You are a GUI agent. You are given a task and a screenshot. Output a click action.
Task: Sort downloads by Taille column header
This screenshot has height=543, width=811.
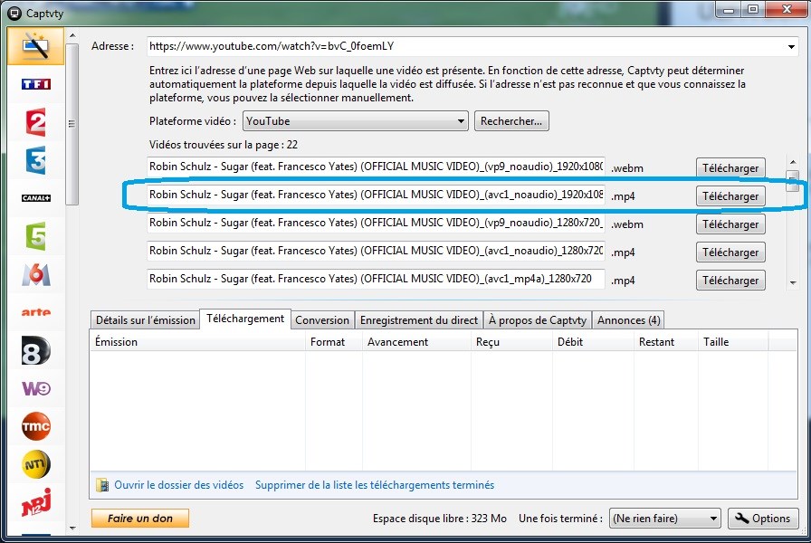tap(733, 342)
